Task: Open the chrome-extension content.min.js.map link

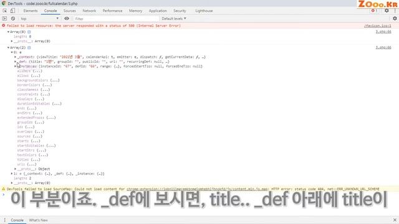Action: 198,189
